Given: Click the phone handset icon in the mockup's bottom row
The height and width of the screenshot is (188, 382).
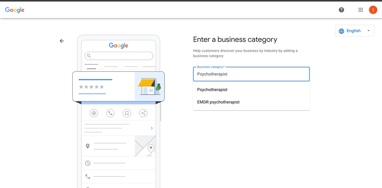Looking at the screenshot, I should point(88,176).
